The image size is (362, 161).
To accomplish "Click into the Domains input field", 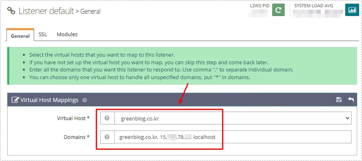I will pos(274,137).
